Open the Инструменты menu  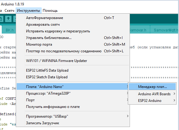pyautogui.click(x=28, y=11)
